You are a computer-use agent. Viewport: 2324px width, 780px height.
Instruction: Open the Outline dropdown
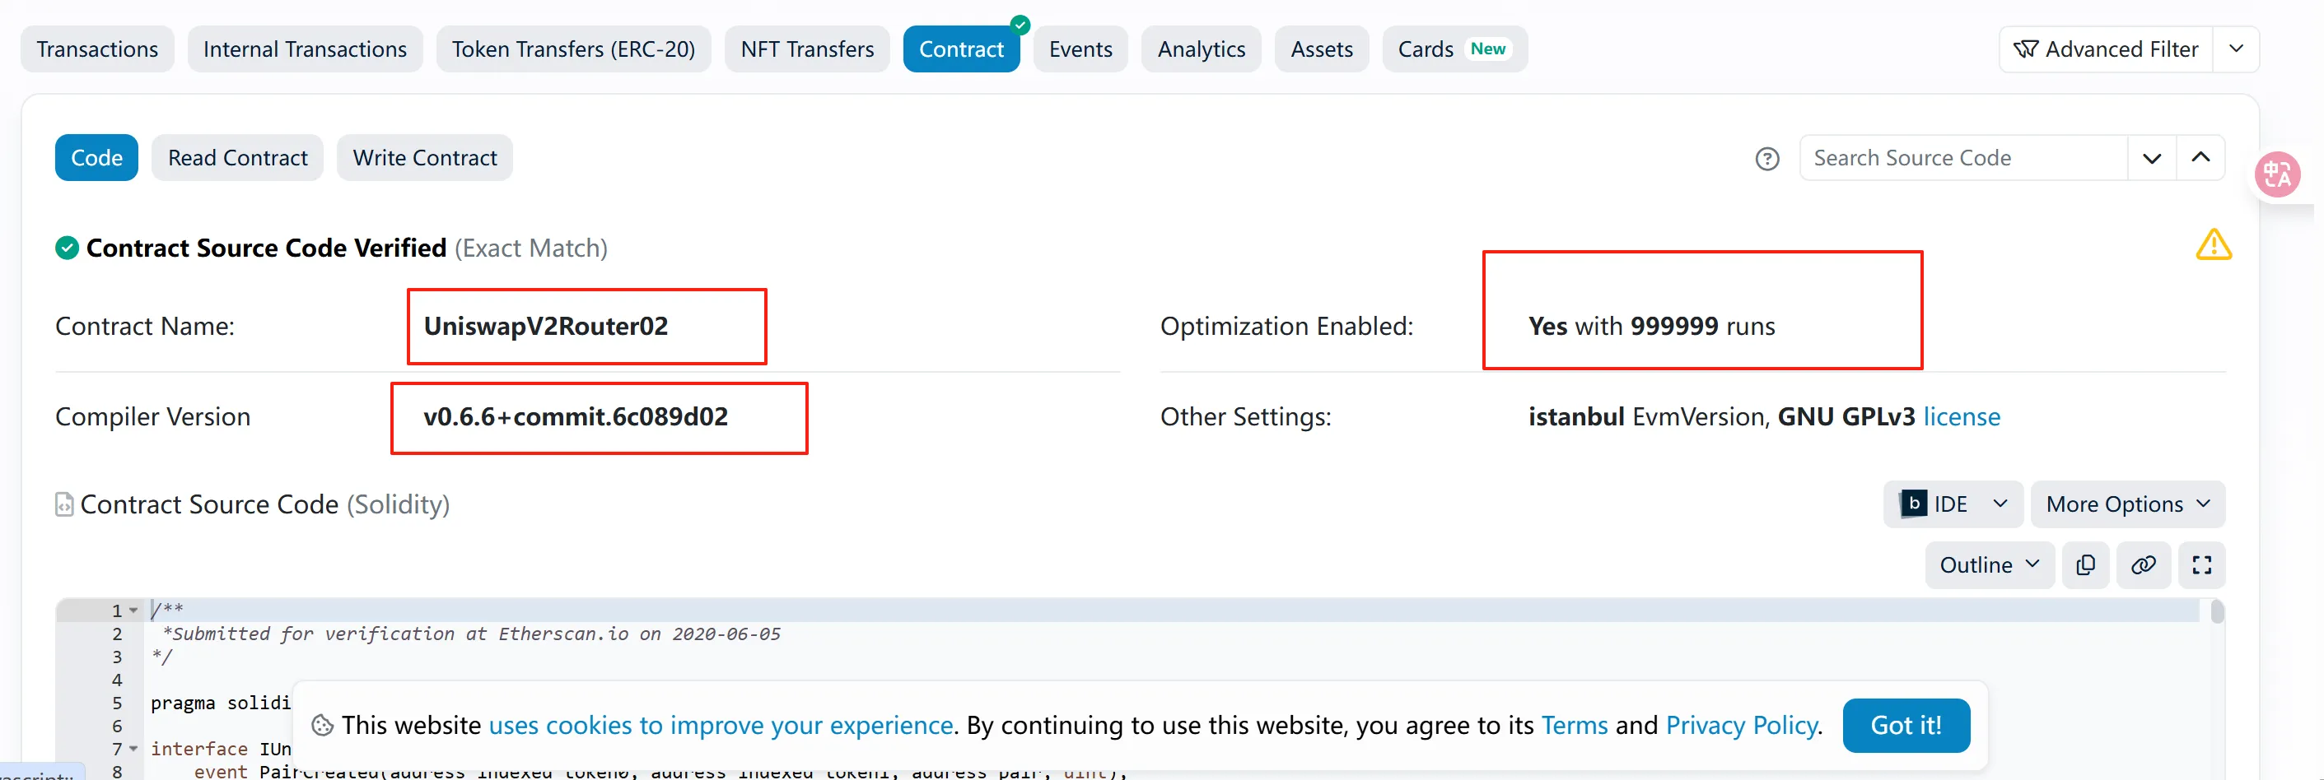(x=1988, y=565)
